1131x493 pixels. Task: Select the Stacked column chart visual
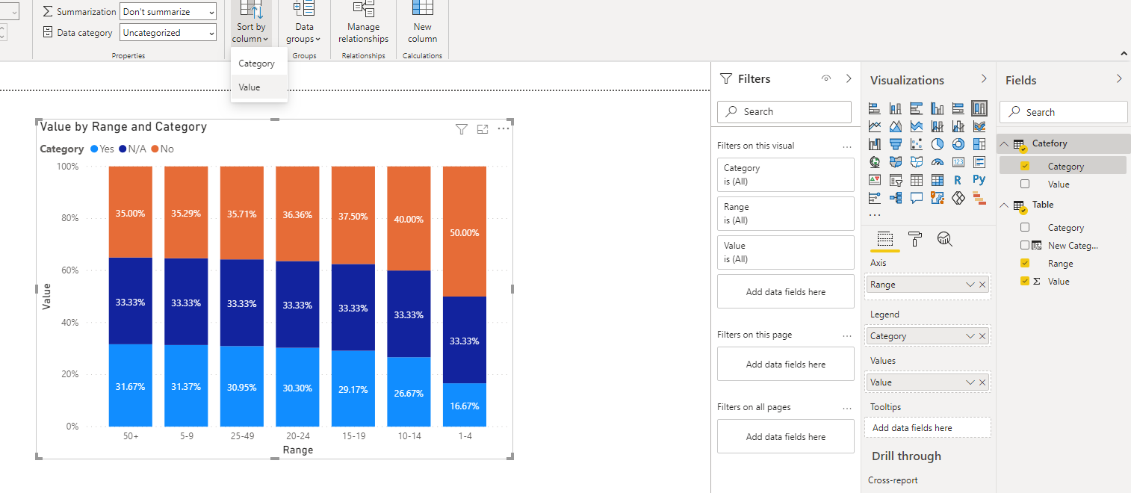pos(896,108)
